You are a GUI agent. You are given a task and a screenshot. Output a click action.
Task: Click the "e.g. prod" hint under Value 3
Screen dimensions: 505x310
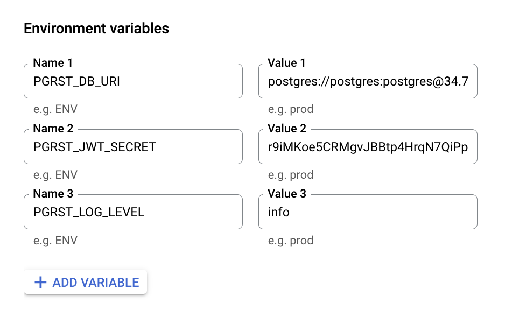tap(290, 240)
